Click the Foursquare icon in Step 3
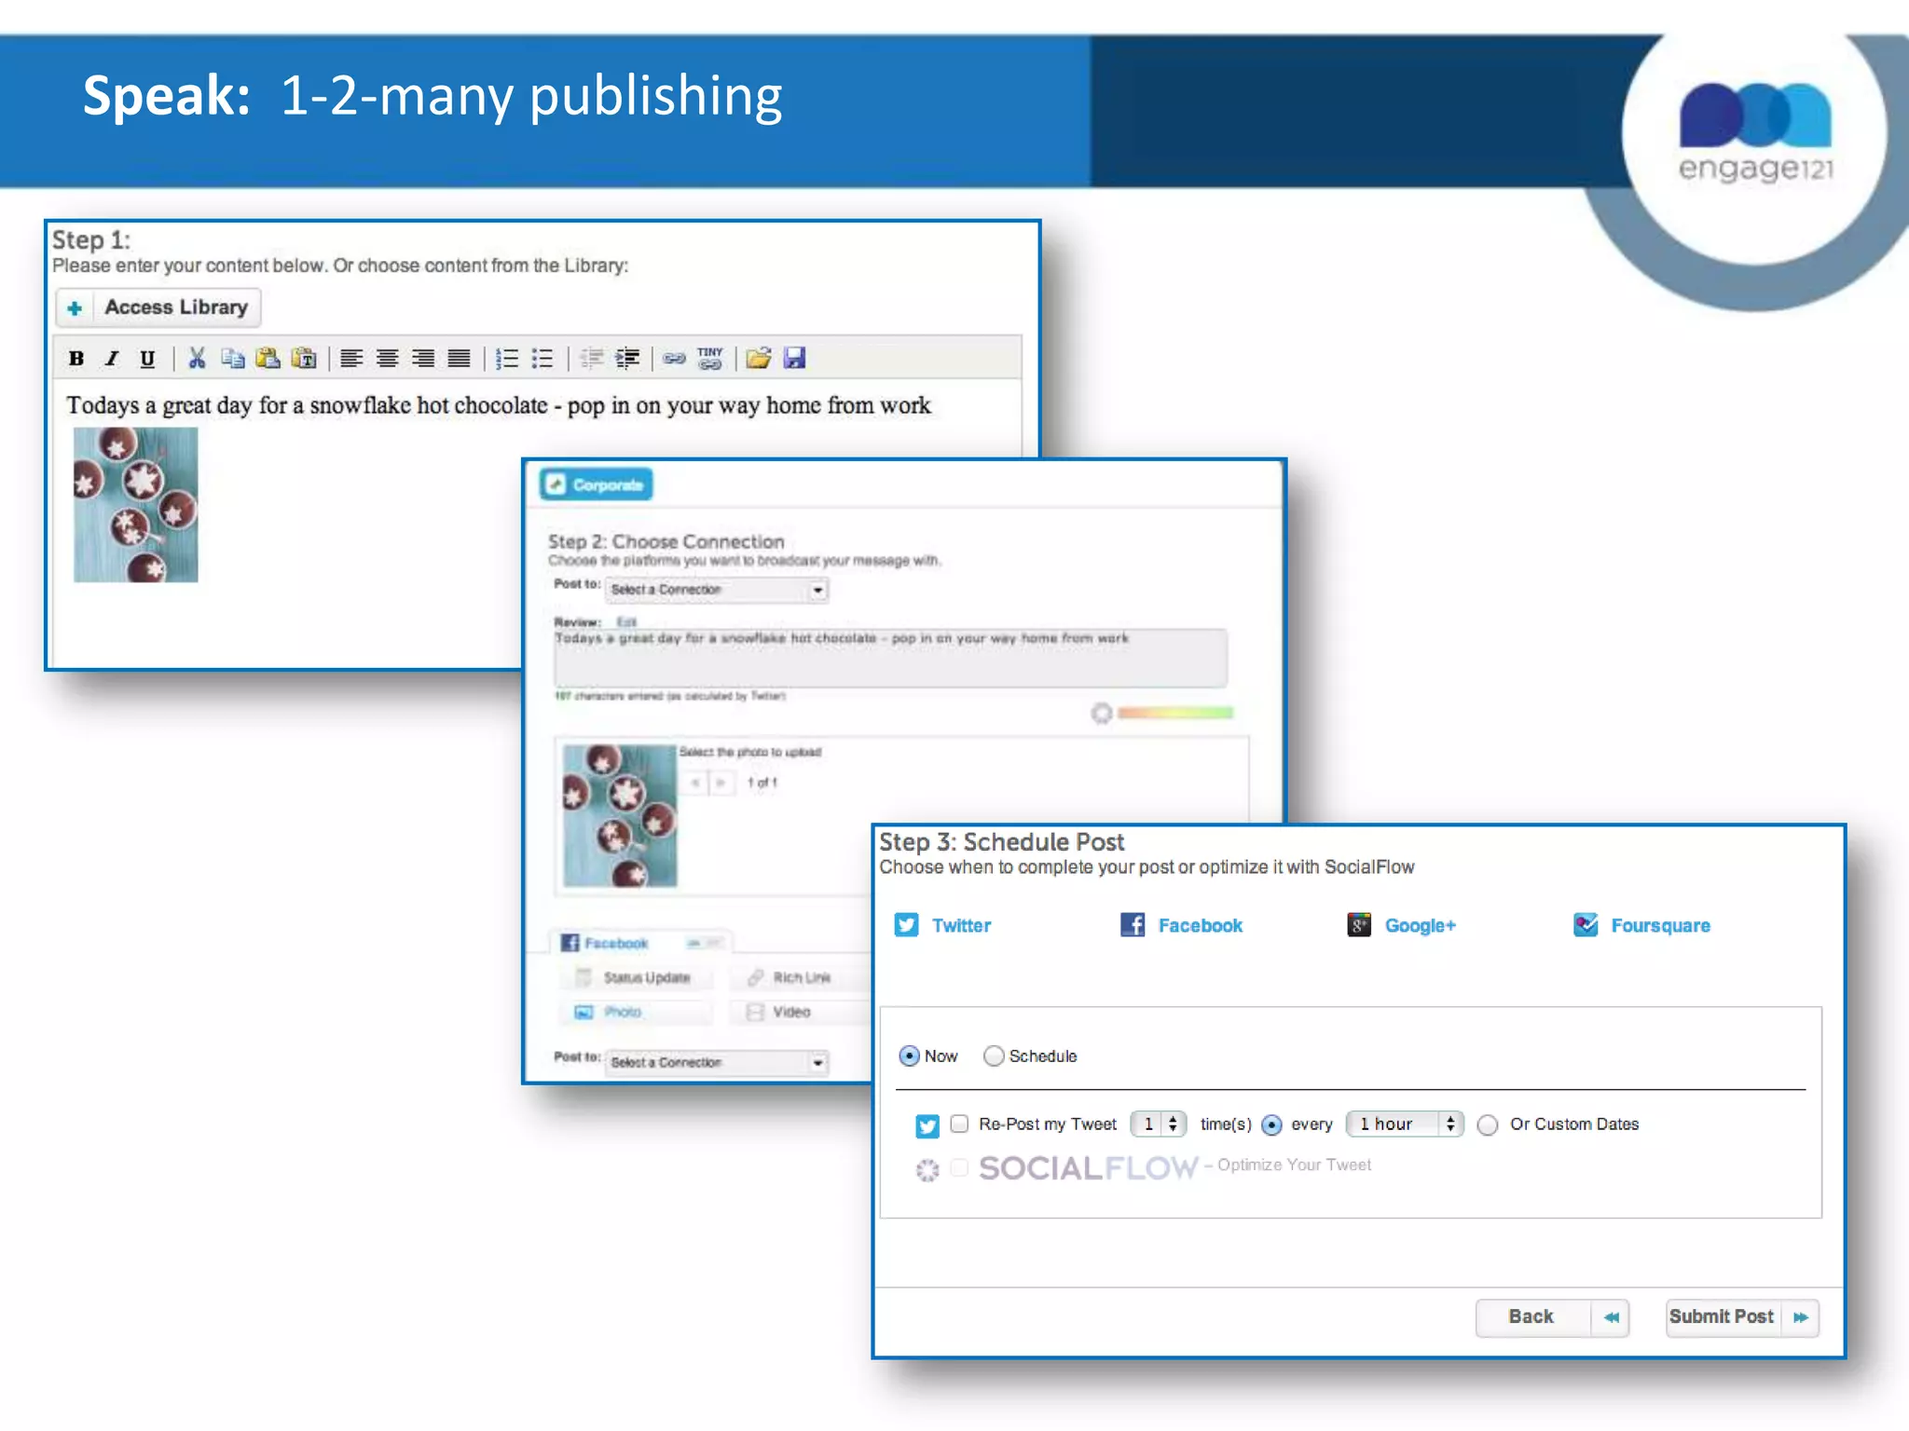The height and width of the screenshot is (1431, 1909). 1586,924
